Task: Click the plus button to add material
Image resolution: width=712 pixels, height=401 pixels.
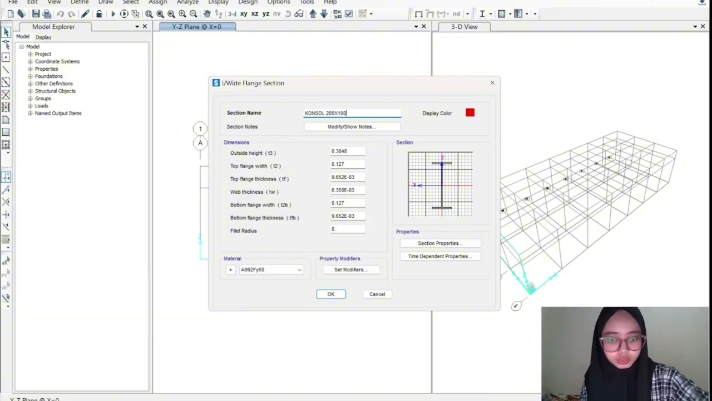Action: (x=231, y=270)
